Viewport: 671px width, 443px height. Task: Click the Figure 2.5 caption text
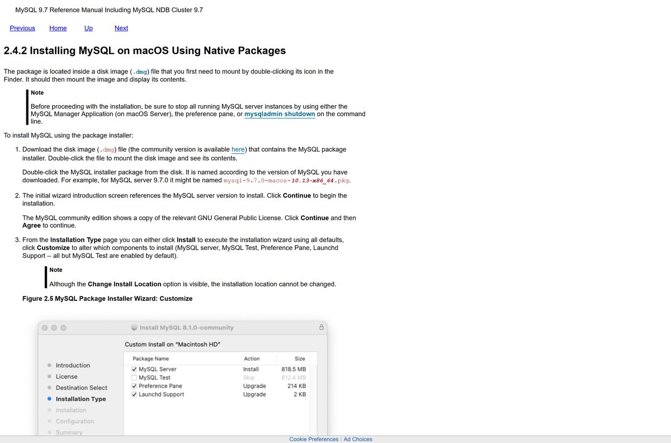click(107, 299)
